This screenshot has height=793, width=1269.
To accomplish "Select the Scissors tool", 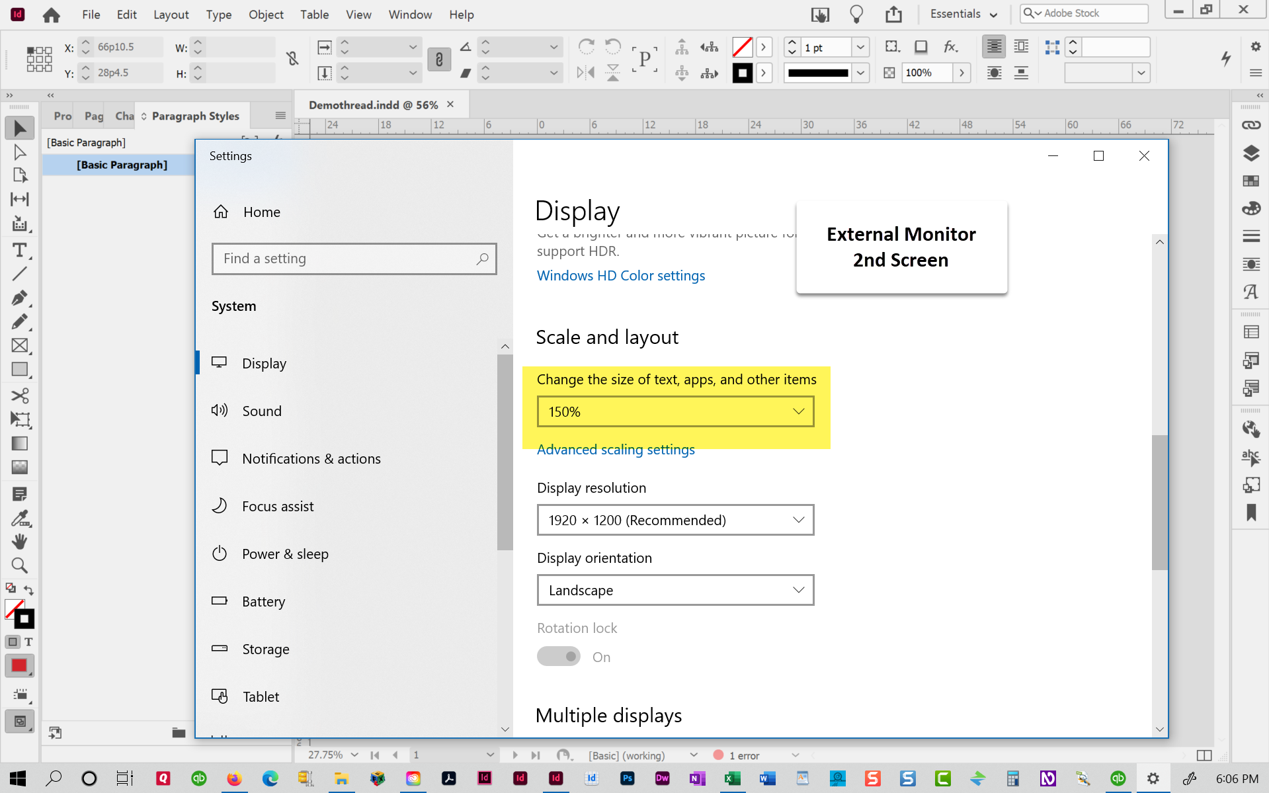I will click(19, 396).
